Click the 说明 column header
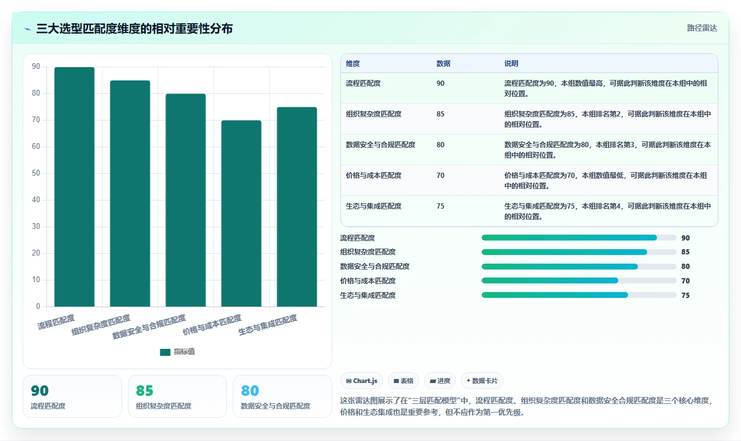Viewport: 741px width, 441px height. click(x=511, y=63)
